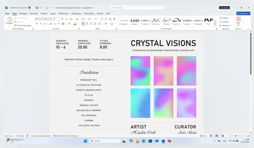Click the vertical document scrollbar
Viewport: 254px width, 148px height.
pyautogui.click(x=251, y=53)
